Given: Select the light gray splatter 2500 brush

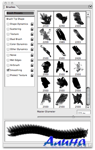Looking at the screenshot, I should [x=78, y=68].
